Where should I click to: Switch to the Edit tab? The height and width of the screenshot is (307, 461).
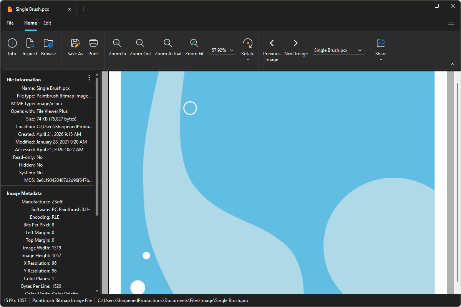click(x=47, y=23)
